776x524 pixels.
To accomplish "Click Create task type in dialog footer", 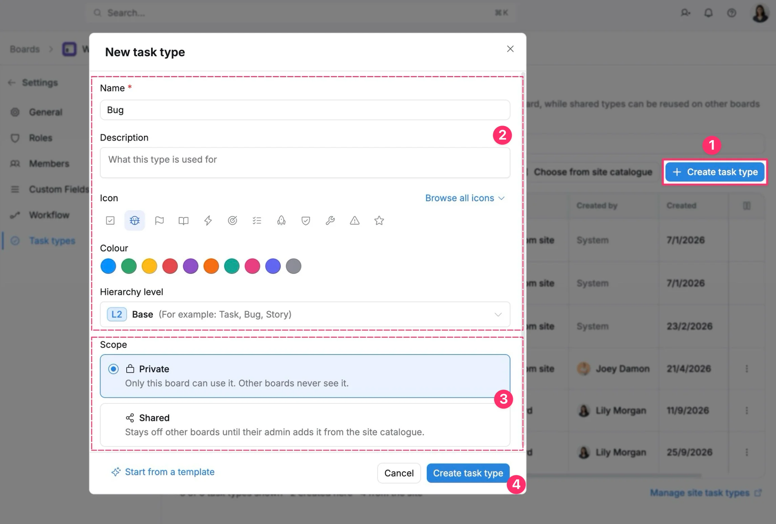I will click(x=468, y=473).
